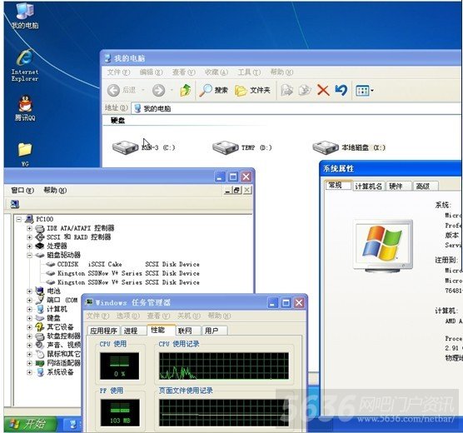
Task: Open the 工具(T) menu in 我的电脑
Action: pyautogui.click(x=249, y=72)
